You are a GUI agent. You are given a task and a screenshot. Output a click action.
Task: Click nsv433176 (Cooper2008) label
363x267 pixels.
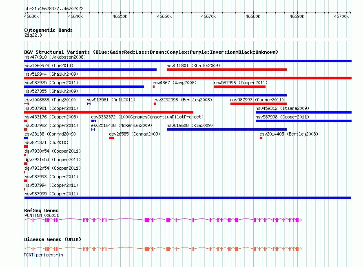coord(51,117)
